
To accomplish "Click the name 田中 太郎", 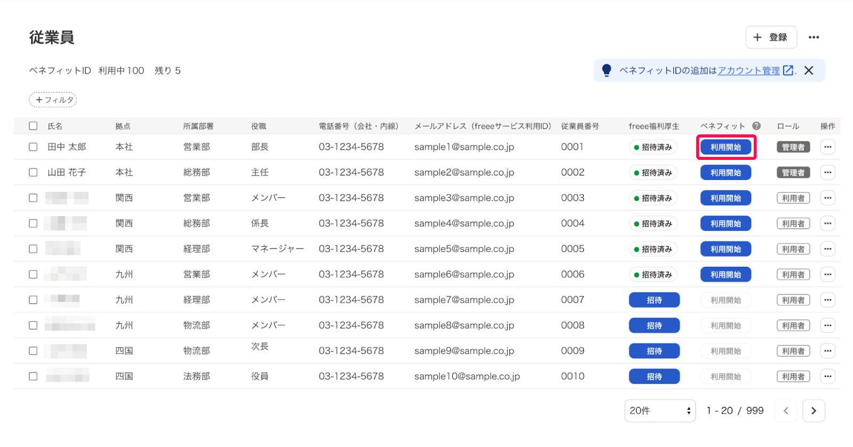I will tap(67, 147).
